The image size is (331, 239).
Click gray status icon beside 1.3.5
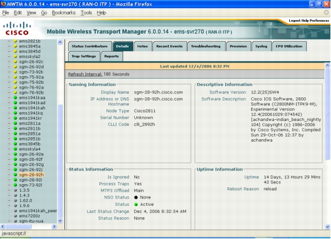point(15,190)
